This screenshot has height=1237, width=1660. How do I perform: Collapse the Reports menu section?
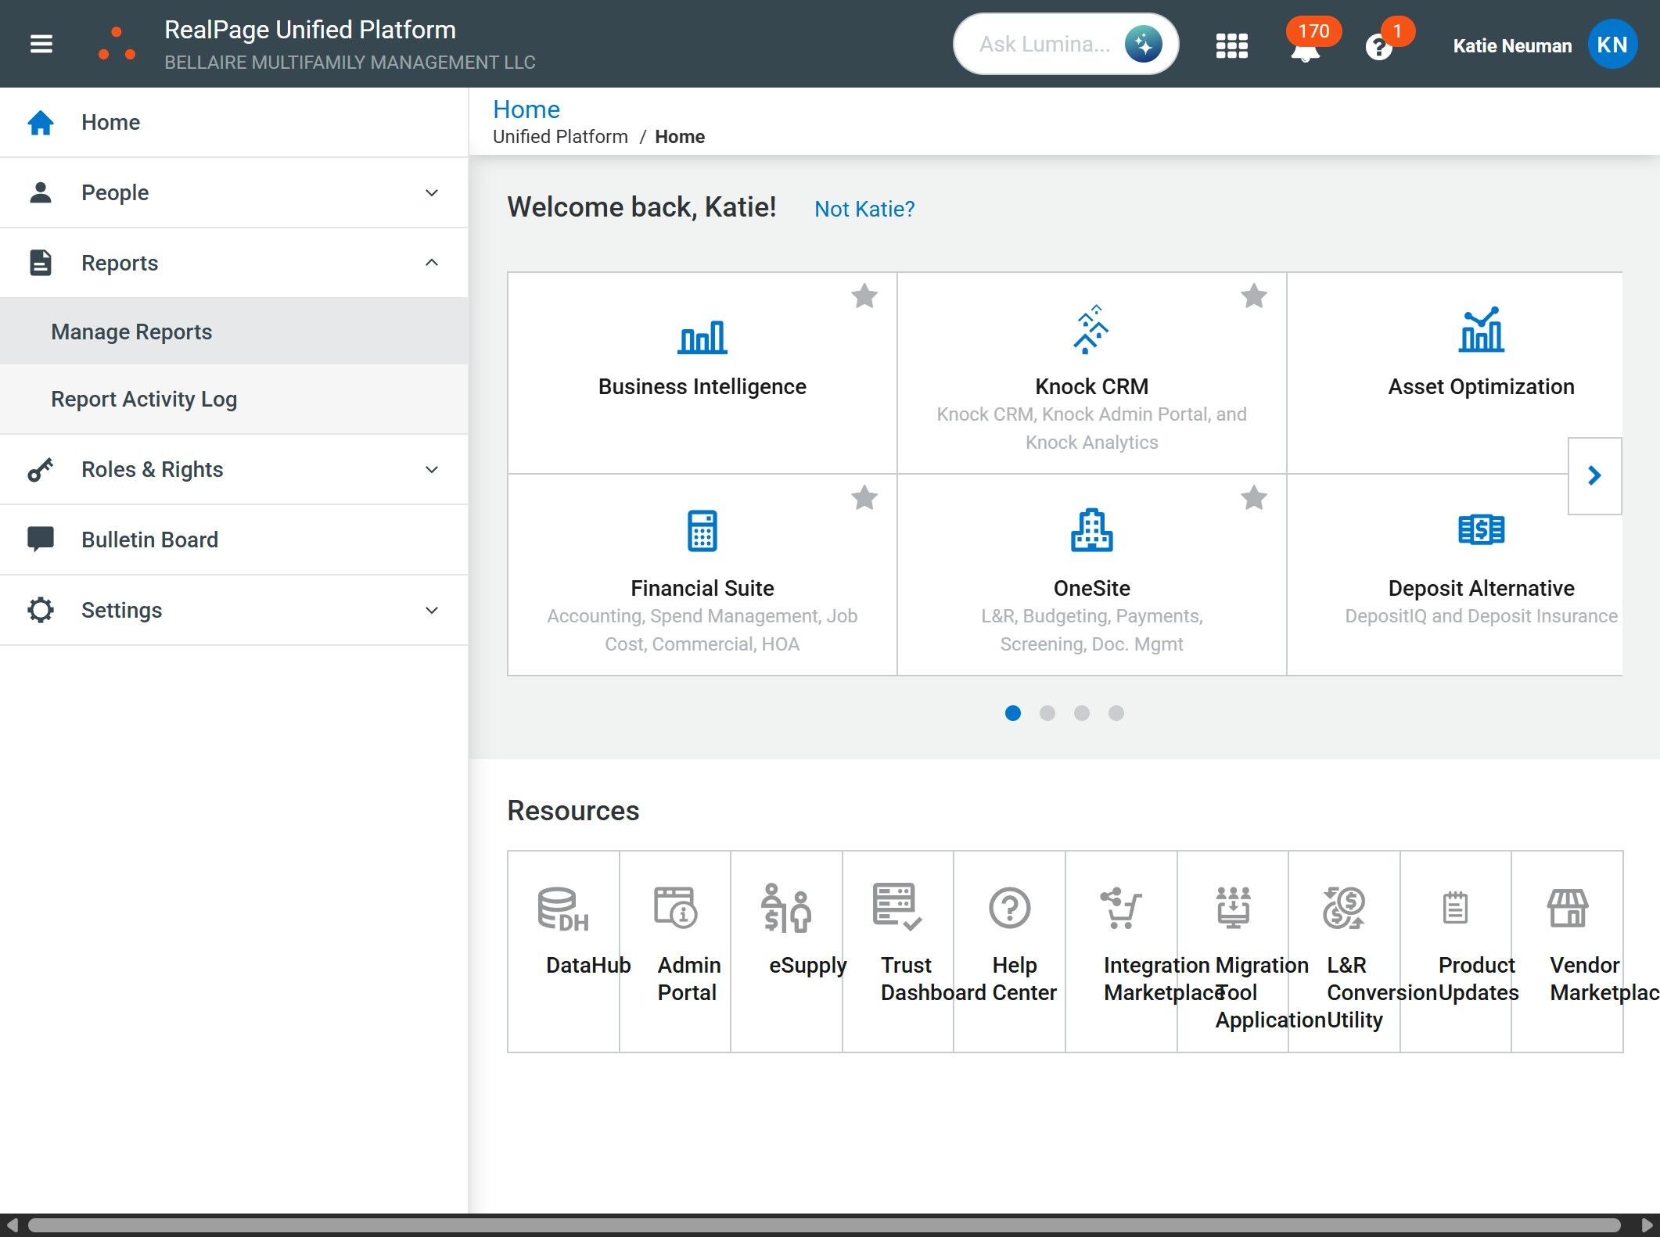coord(234,263)
